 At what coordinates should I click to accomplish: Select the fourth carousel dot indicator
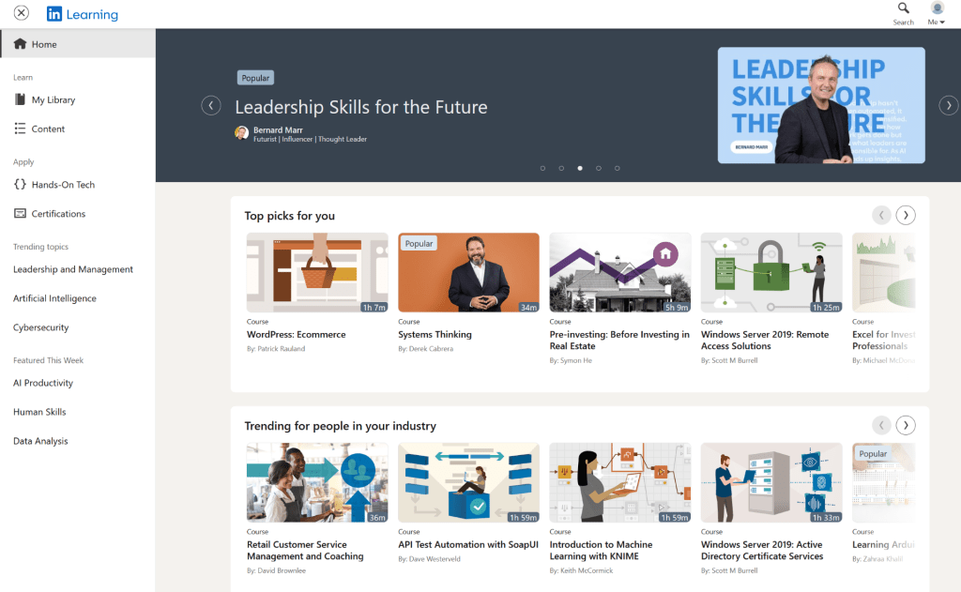pyautogui.click(x=598, y=168)
